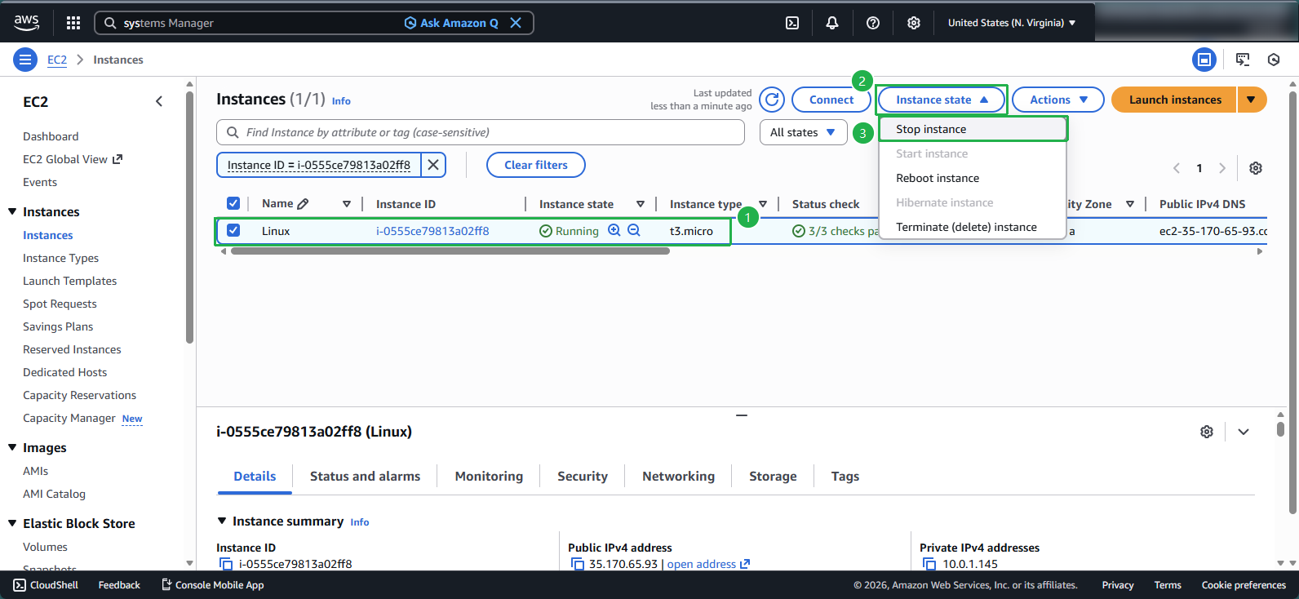Follow the open address link
This screenshot has width=1299, height=599.
(x=708, y=564)
